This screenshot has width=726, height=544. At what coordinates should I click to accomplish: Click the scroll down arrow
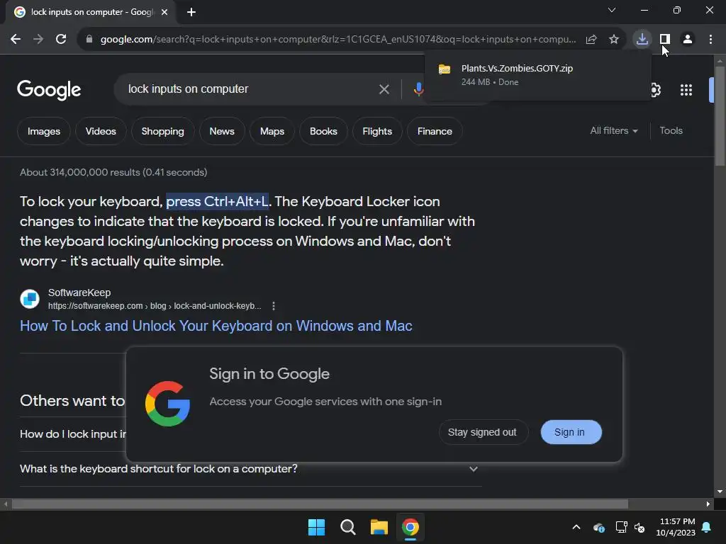[x=720, y=492]
